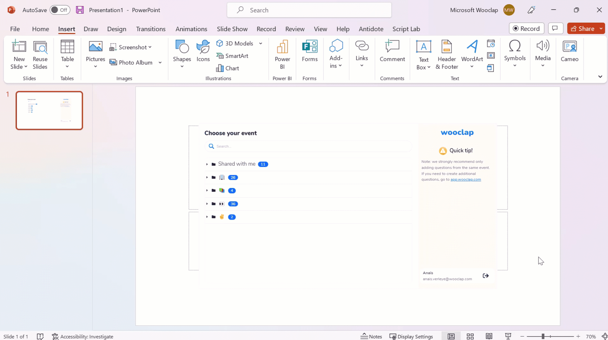Toggle AutoSave switch
Image resolution: width=608 pixels, height=340 pixels.
click(x=60, y=10)
